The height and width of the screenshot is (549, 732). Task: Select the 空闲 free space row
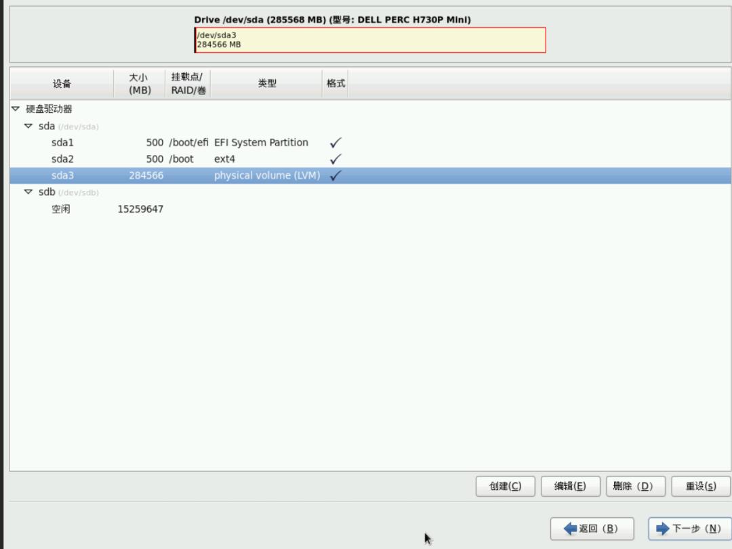click(370, 209)
